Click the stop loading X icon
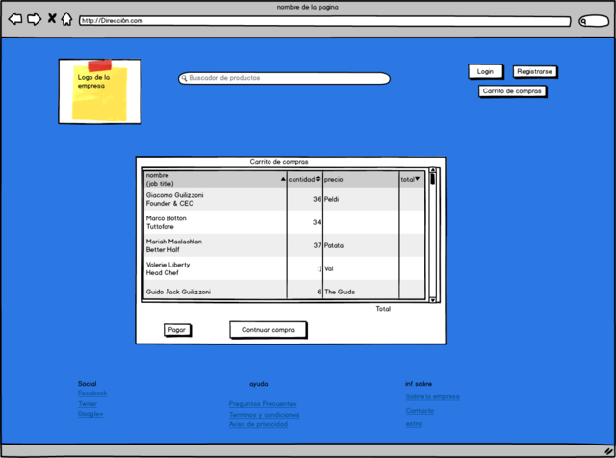The image size is (616, 458). [x=52, y=18]
